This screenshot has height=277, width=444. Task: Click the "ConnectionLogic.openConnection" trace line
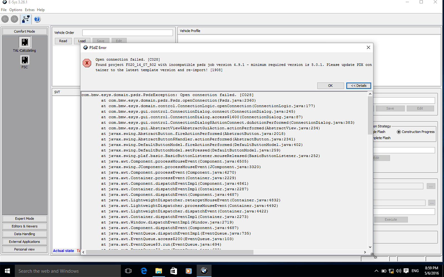pyautogui.click(x=208, y=106)
